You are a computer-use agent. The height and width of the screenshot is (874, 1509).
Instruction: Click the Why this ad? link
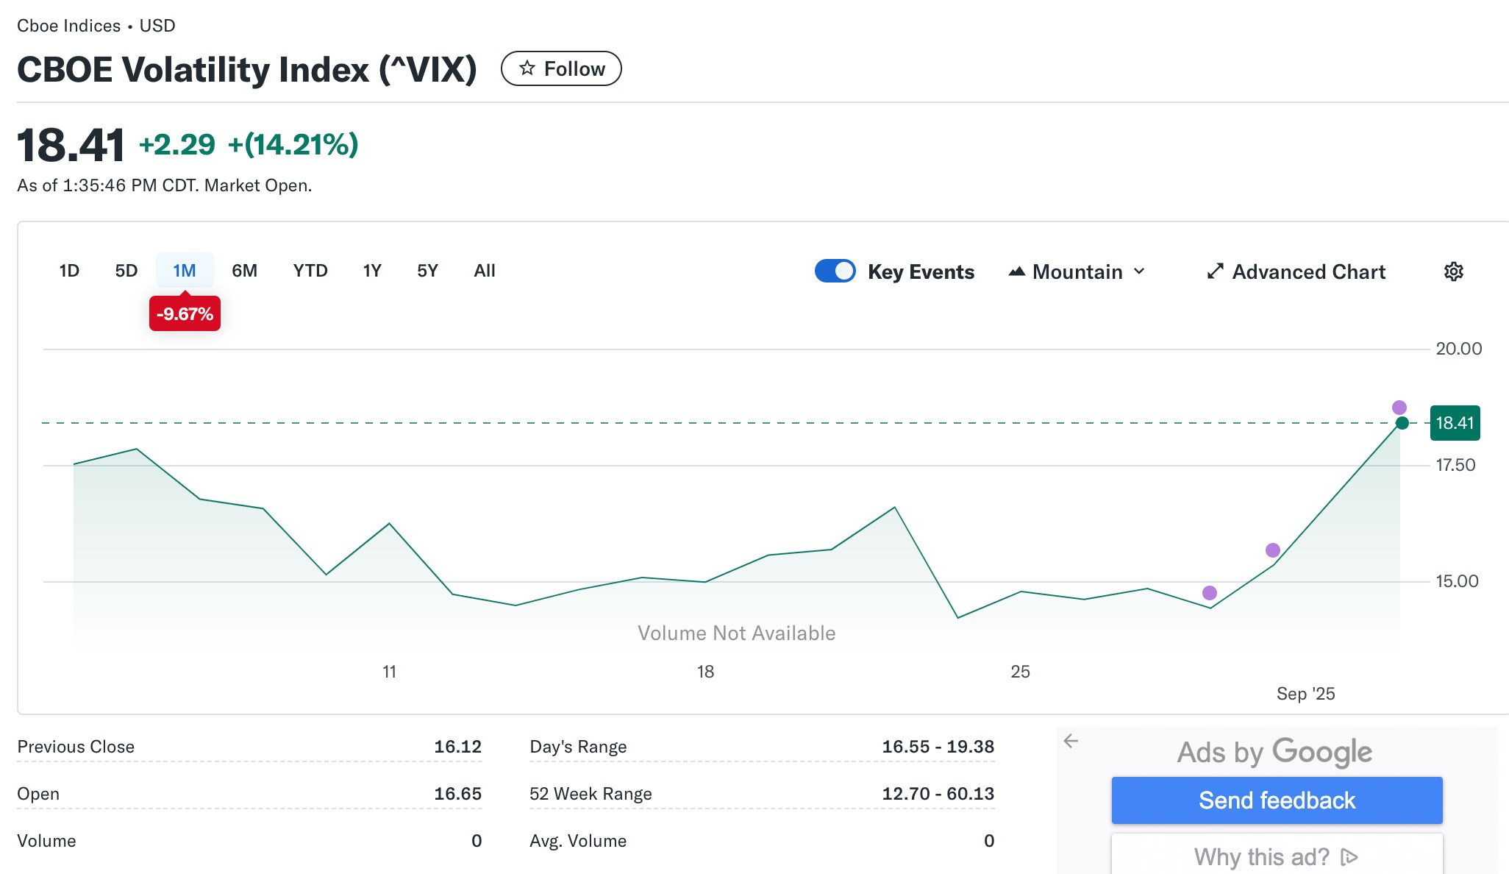point(1261,857)
